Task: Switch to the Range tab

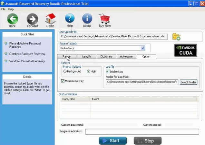Action: 67,57
